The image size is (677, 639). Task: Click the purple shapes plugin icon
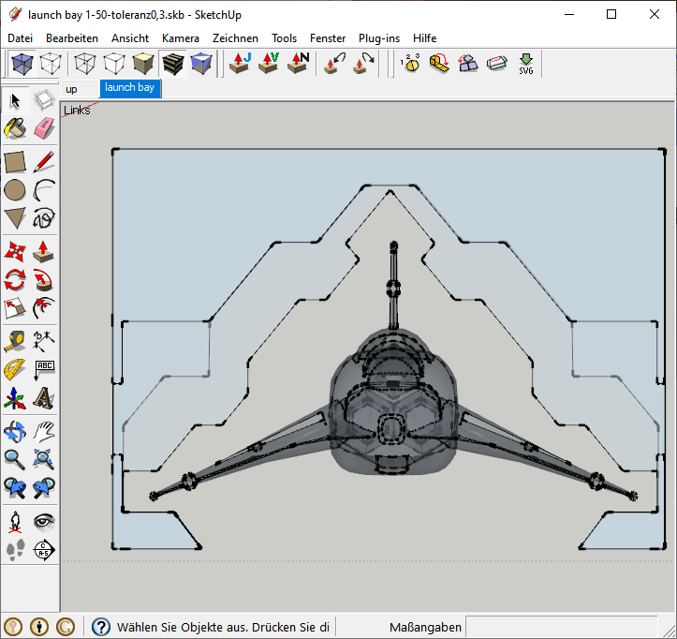tap(468, 64)
